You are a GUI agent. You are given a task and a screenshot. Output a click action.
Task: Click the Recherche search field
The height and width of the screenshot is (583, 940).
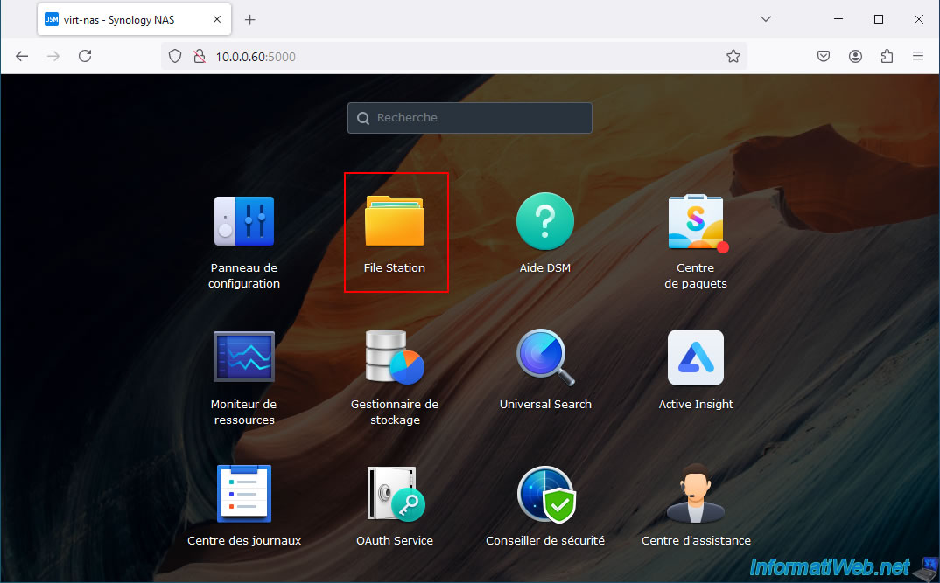point(470,118)
